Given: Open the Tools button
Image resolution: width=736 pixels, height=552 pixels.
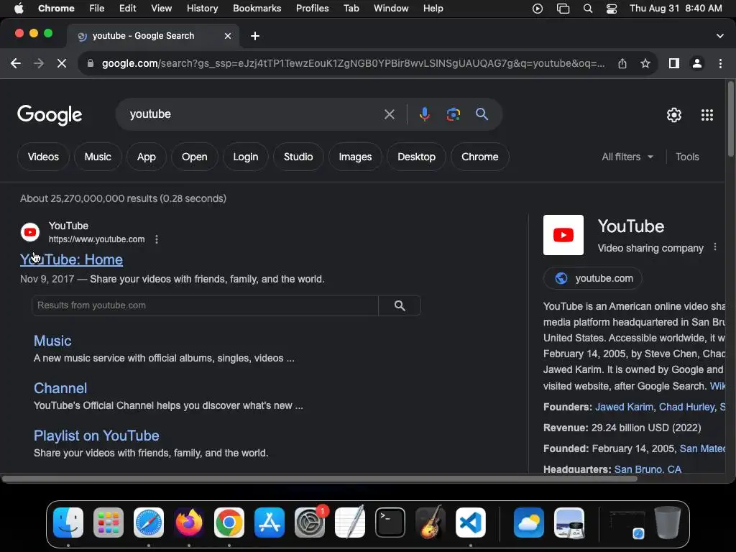Looking at the screenshot, I should [687, 157].
